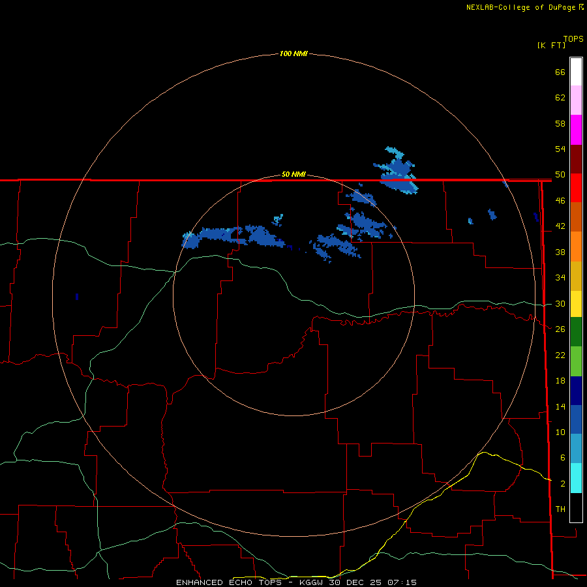This screenshot has width=587, height=587.
Task: Click legend value "30"
Action: [560, 303]
